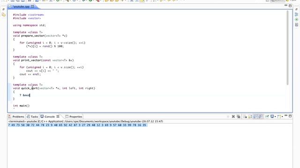
Task: Toggle Scroll Lock in Console toolbar
Action: point(250,117)
